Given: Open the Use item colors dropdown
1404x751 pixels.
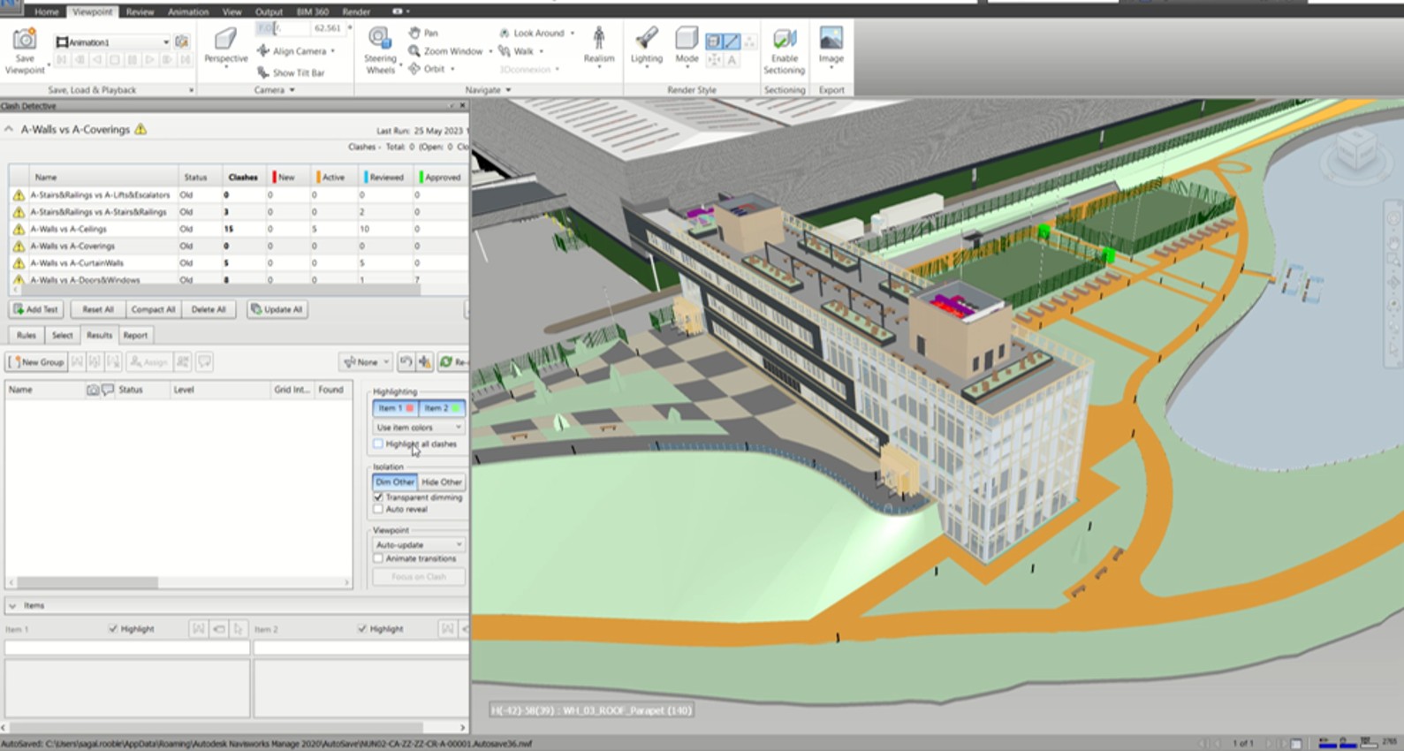Looking at the screenshot, I should (419, 427).
